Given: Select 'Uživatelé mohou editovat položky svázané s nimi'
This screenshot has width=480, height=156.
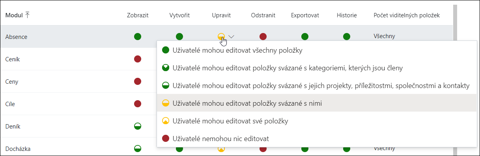Looking at the screenshot, I should click(x=314, y=103).
